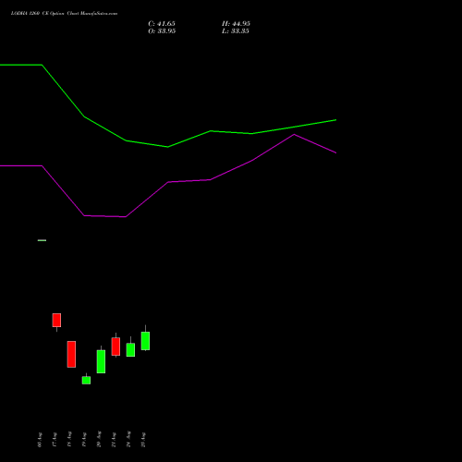The image size is (462, 462).
Task: Select the red candlestick for 21 Aug
Action: [115, 346]
